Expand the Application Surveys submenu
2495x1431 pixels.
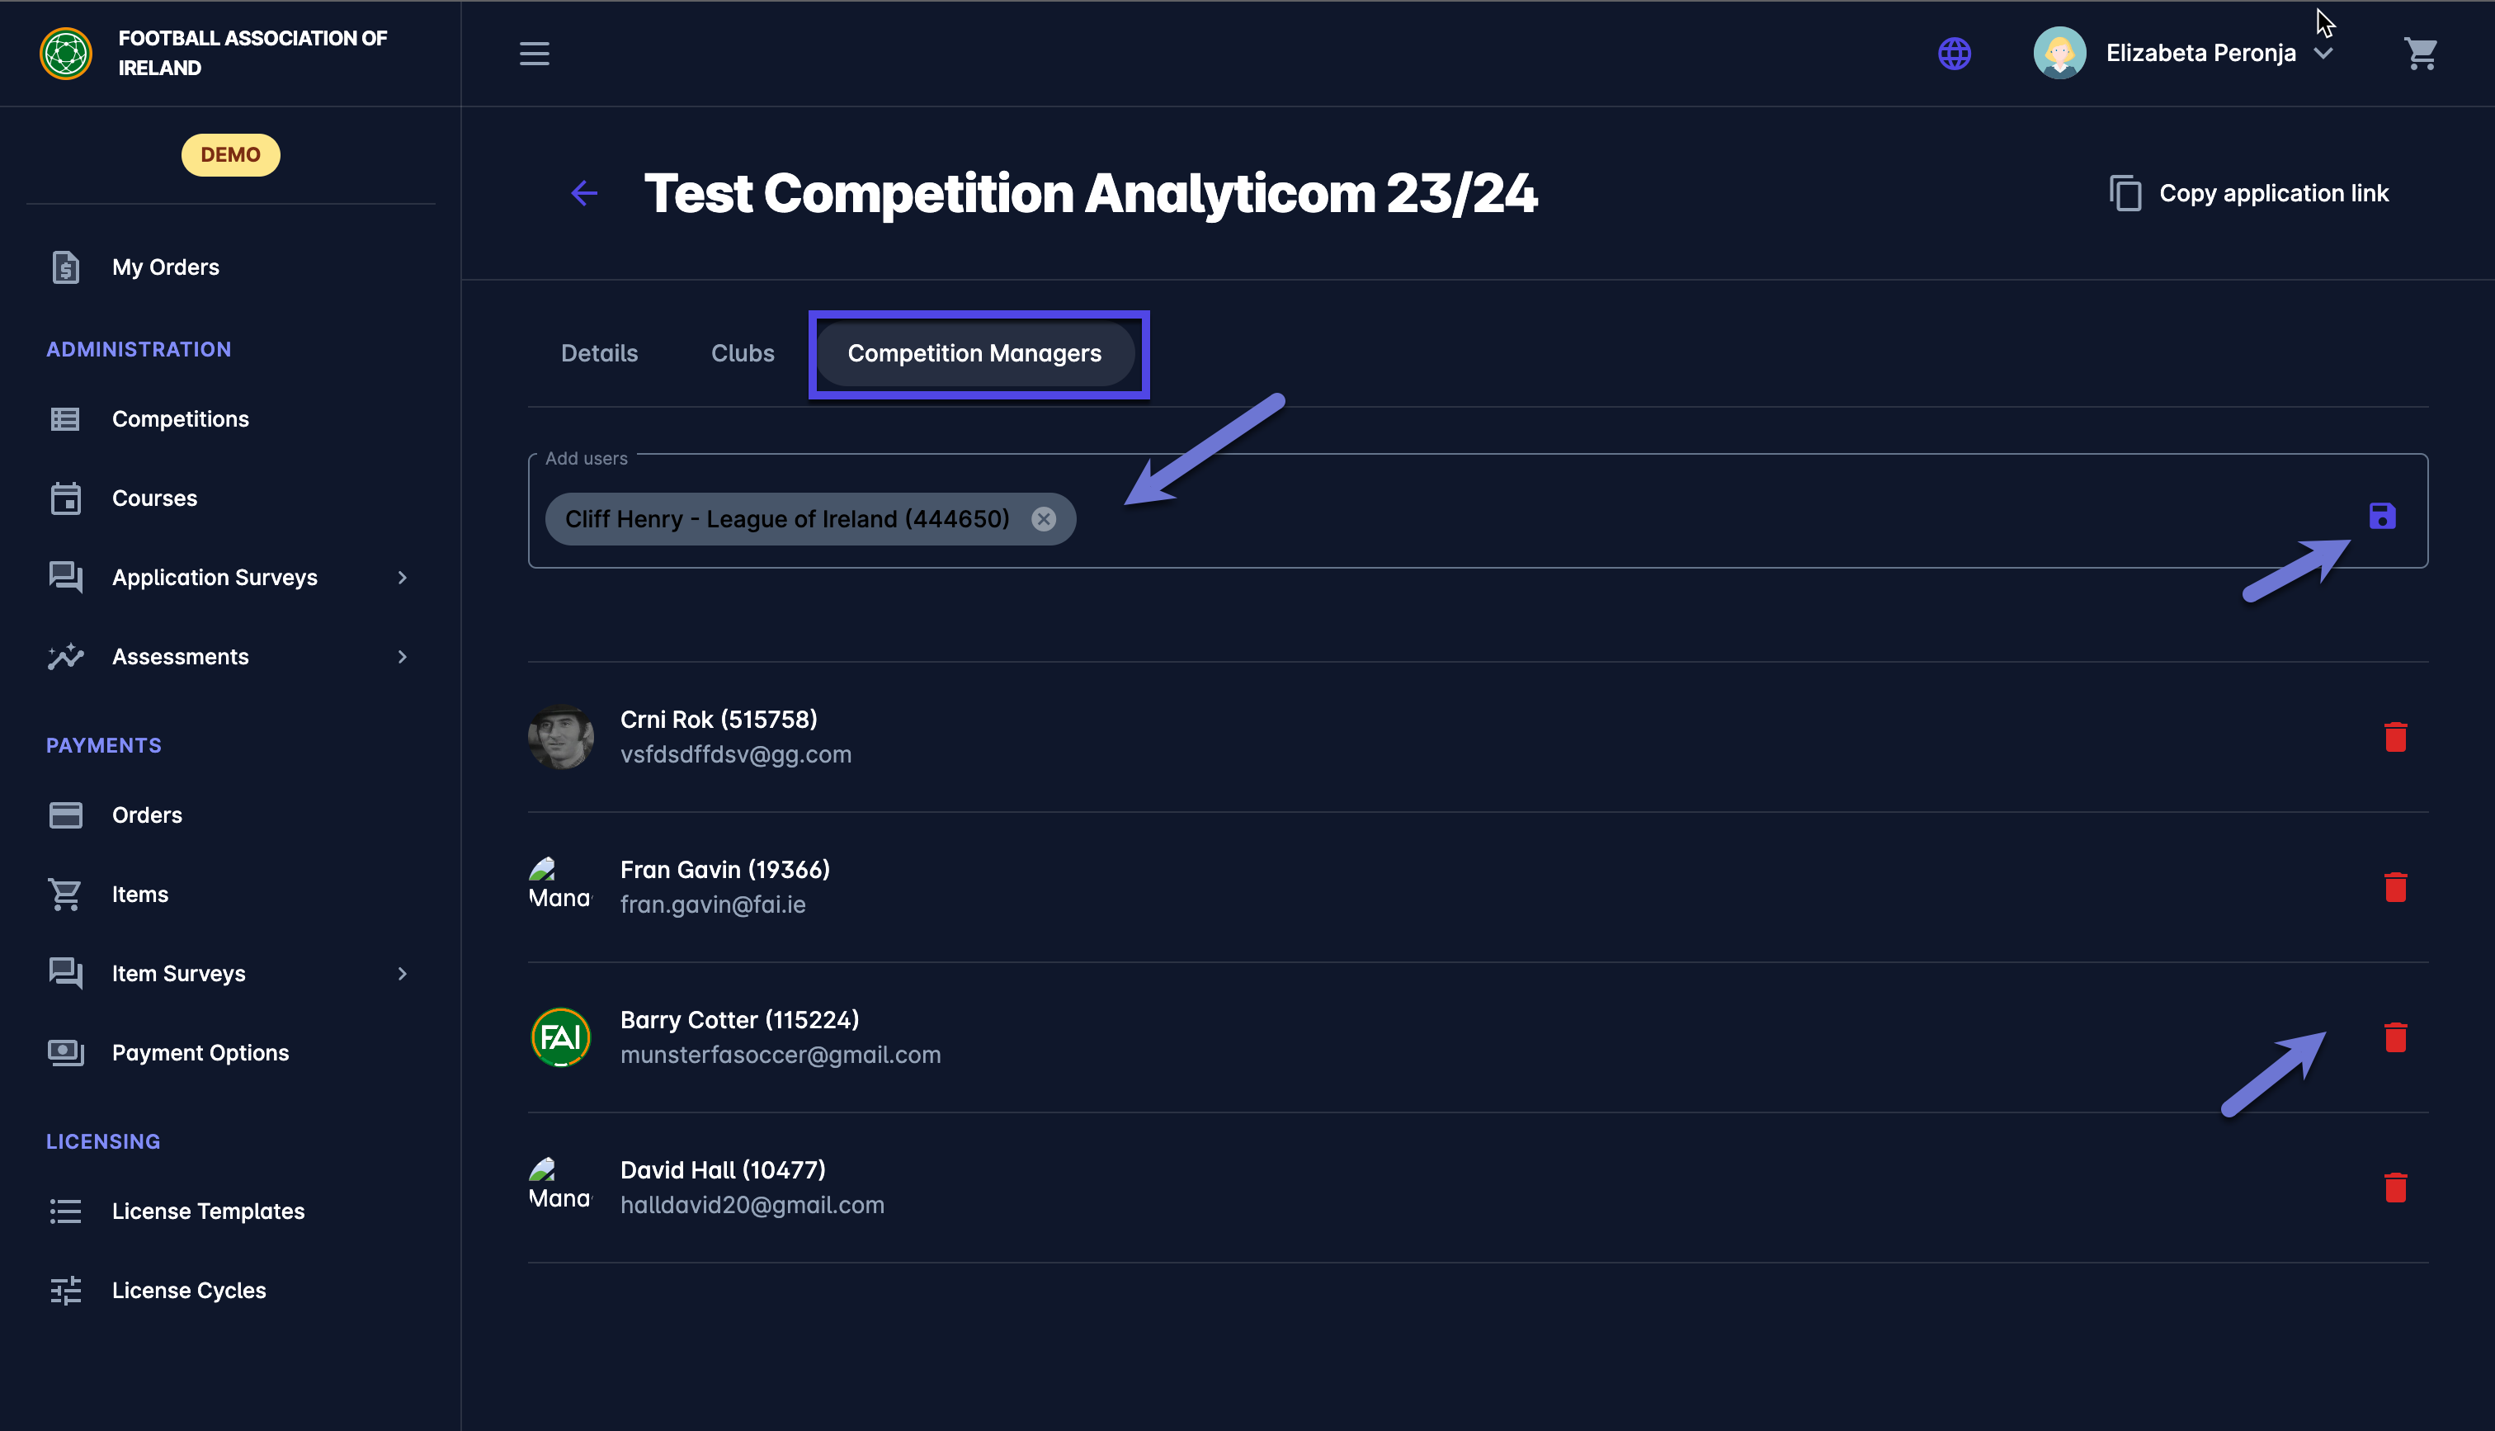(402, 578)
